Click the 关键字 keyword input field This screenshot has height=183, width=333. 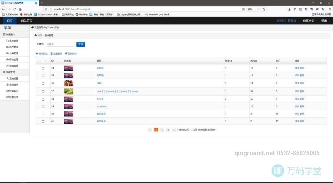60,44
